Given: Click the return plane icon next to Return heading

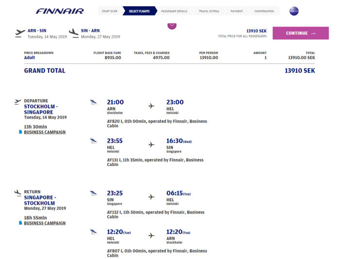Looking at the screenshot, I should [17, 193].
